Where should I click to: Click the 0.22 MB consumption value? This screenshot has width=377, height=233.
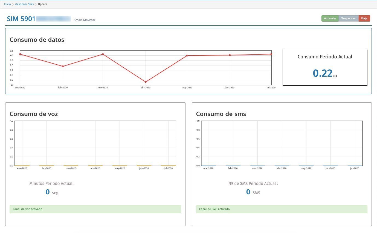pyautogui.click(x=325, y=73)
